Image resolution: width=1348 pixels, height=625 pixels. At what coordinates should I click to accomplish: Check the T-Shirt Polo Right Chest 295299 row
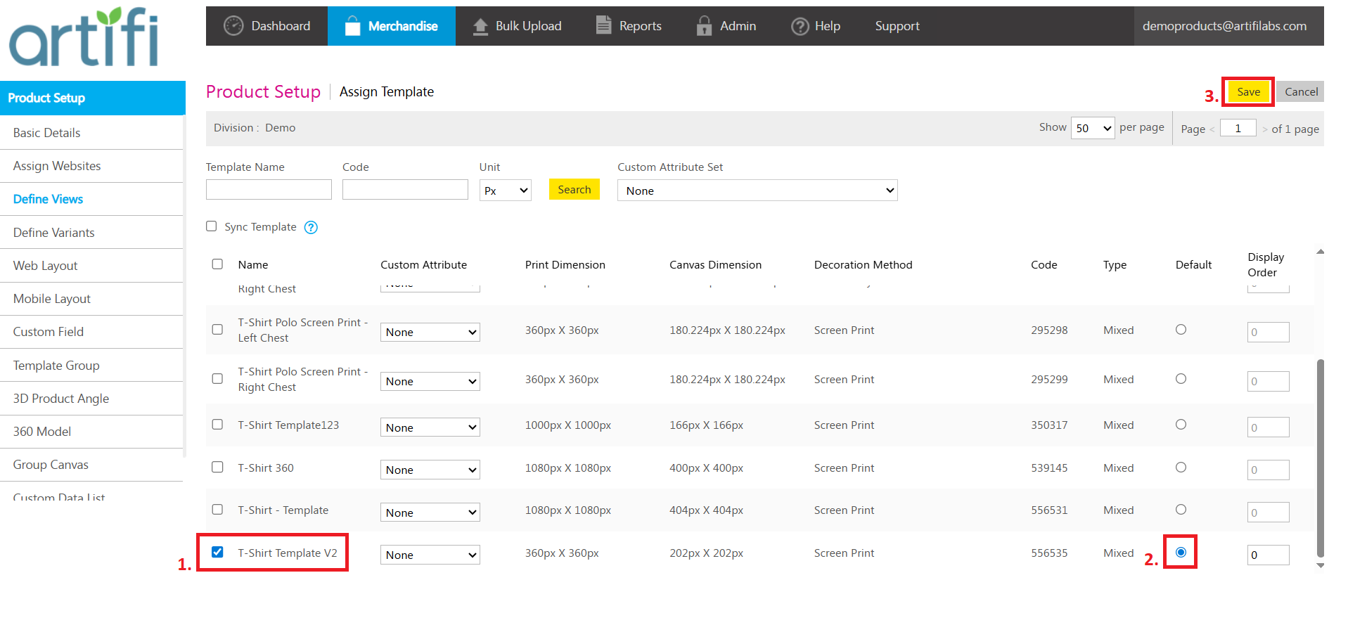pos(217,379)
